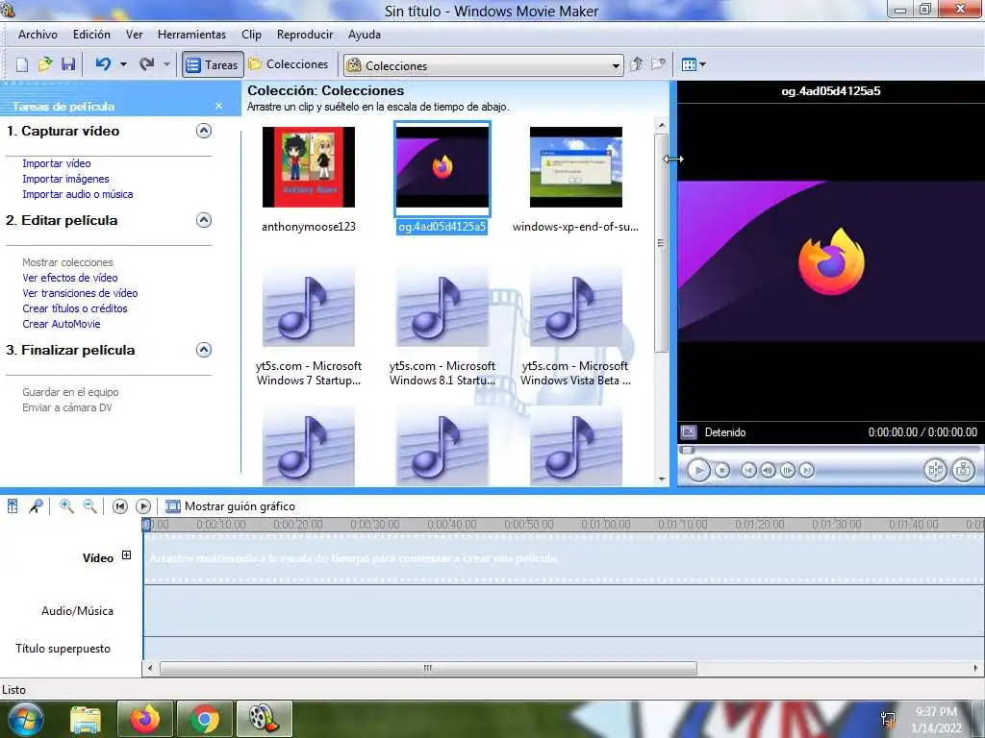This screenshot has width=985, height=738.
Task: Open Ver efectos de vídeo
Action: (x=69, y=278)
